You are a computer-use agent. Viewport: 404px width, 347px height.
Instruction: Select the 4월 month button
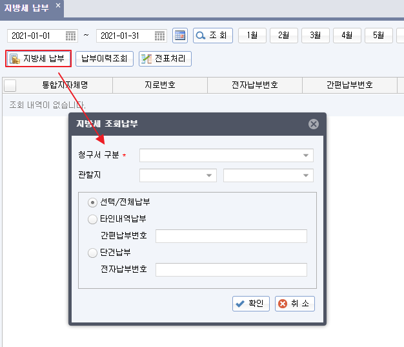pos(347,36)
